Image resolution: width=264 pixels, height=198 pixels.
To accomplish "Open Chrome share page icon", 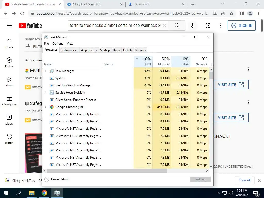I will 223,13.
